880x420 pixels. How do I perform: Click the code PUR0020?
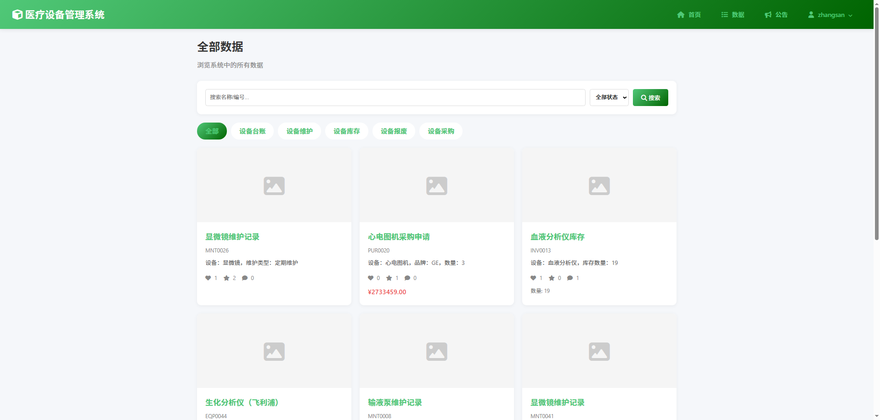tap(378, 251)
